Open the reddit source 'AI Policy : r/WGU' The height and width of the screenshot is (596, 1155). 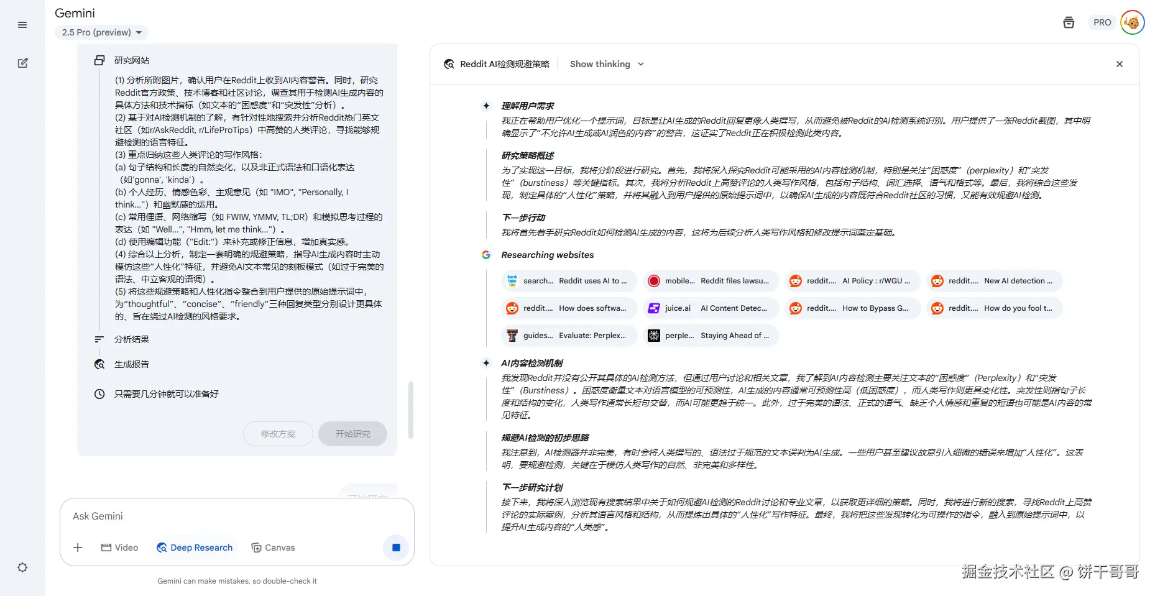click(852, 281)
